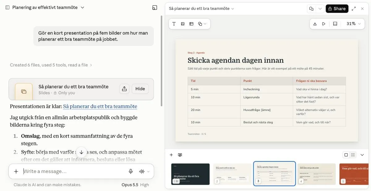Select slide 3 thumbnail 'Skicka agendan dagen innan'
This screenshot has height=191, width=371.
click(x=275, y=174)
